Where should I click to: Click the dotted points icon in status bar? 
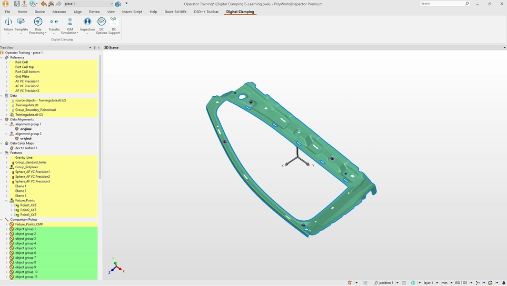(x=478, y=283)
